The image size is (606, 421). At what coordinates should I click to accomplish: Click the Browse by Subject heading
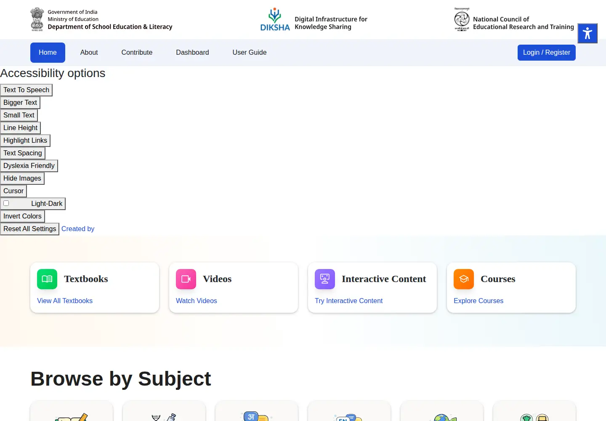click(121, 379)
